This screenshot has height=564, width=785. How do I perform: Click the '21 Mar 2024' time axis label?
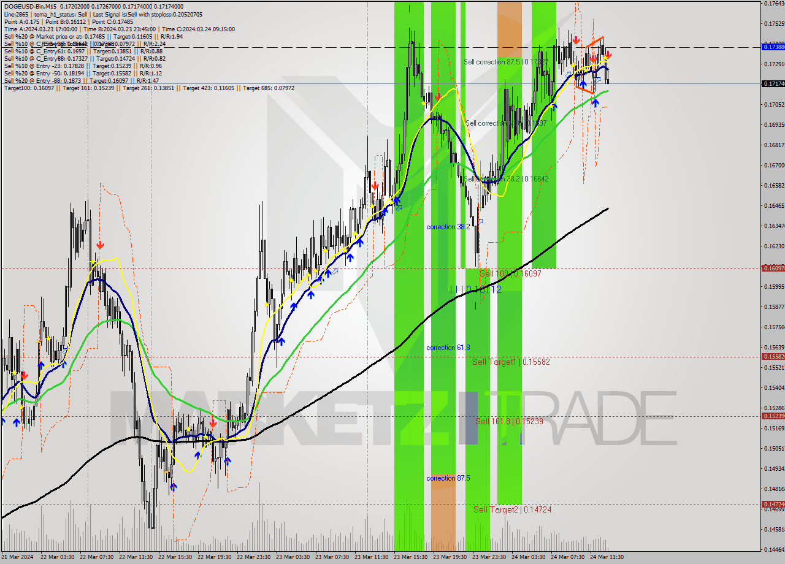coord(17,557)
